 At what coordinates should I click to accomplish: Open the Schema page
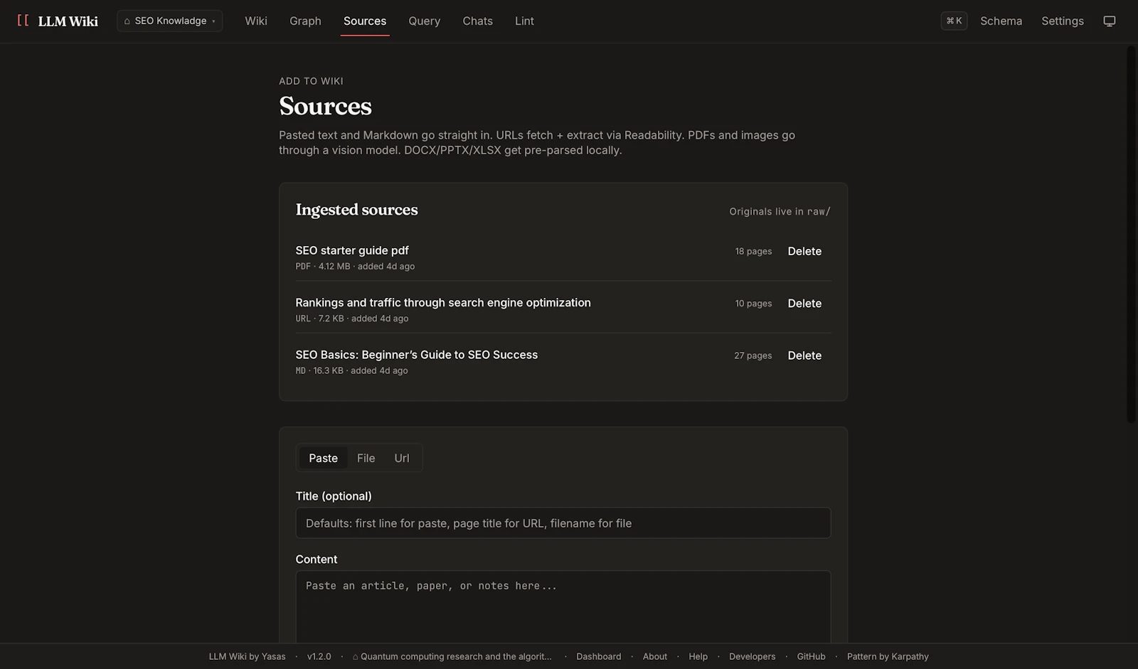pyautogui.click(x=1001, y=21)
